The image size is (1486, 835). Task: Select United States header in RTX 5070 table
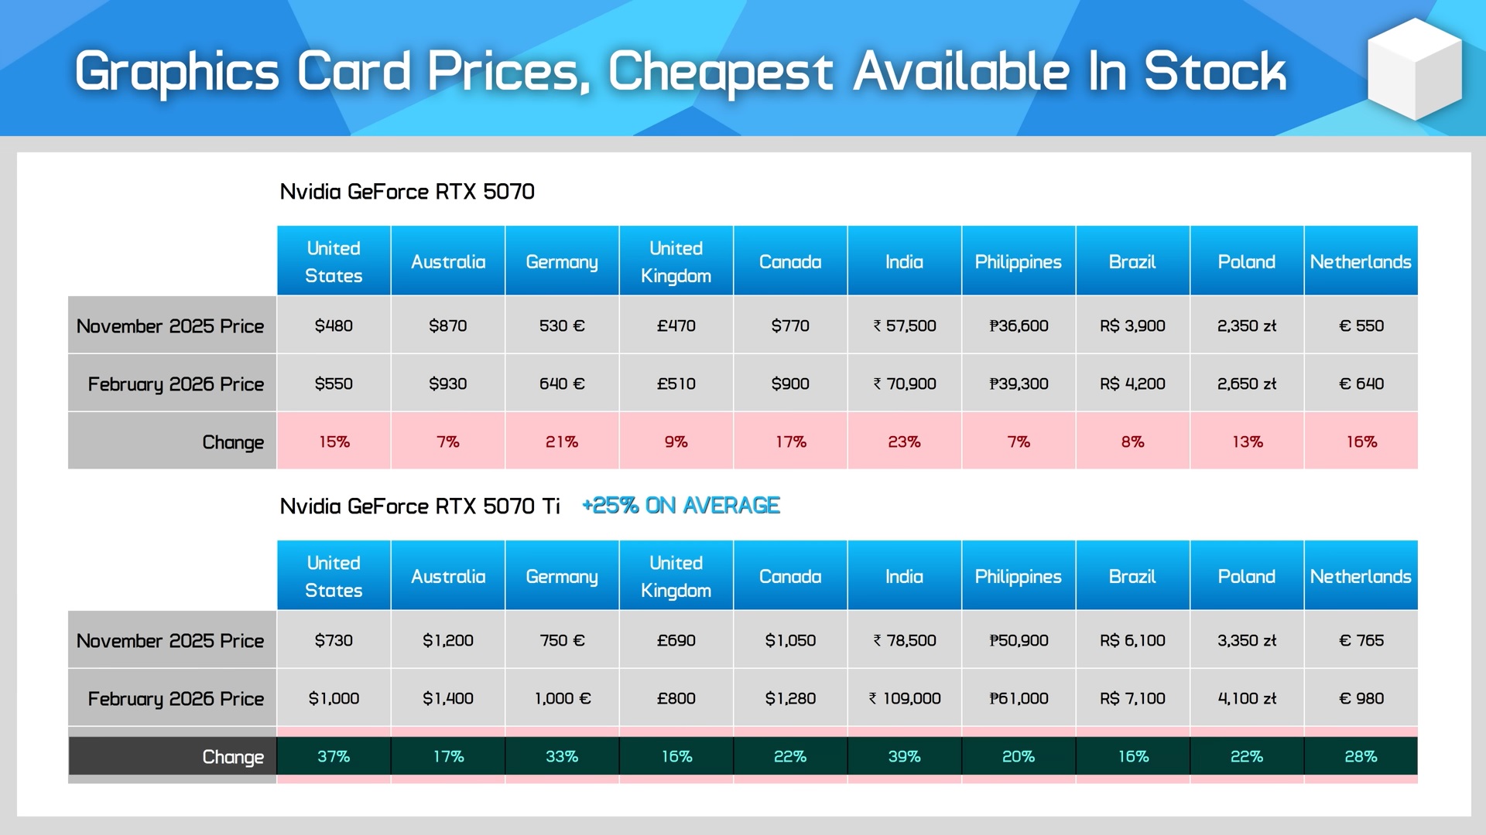pyautogui.click(x=334, y=261)
